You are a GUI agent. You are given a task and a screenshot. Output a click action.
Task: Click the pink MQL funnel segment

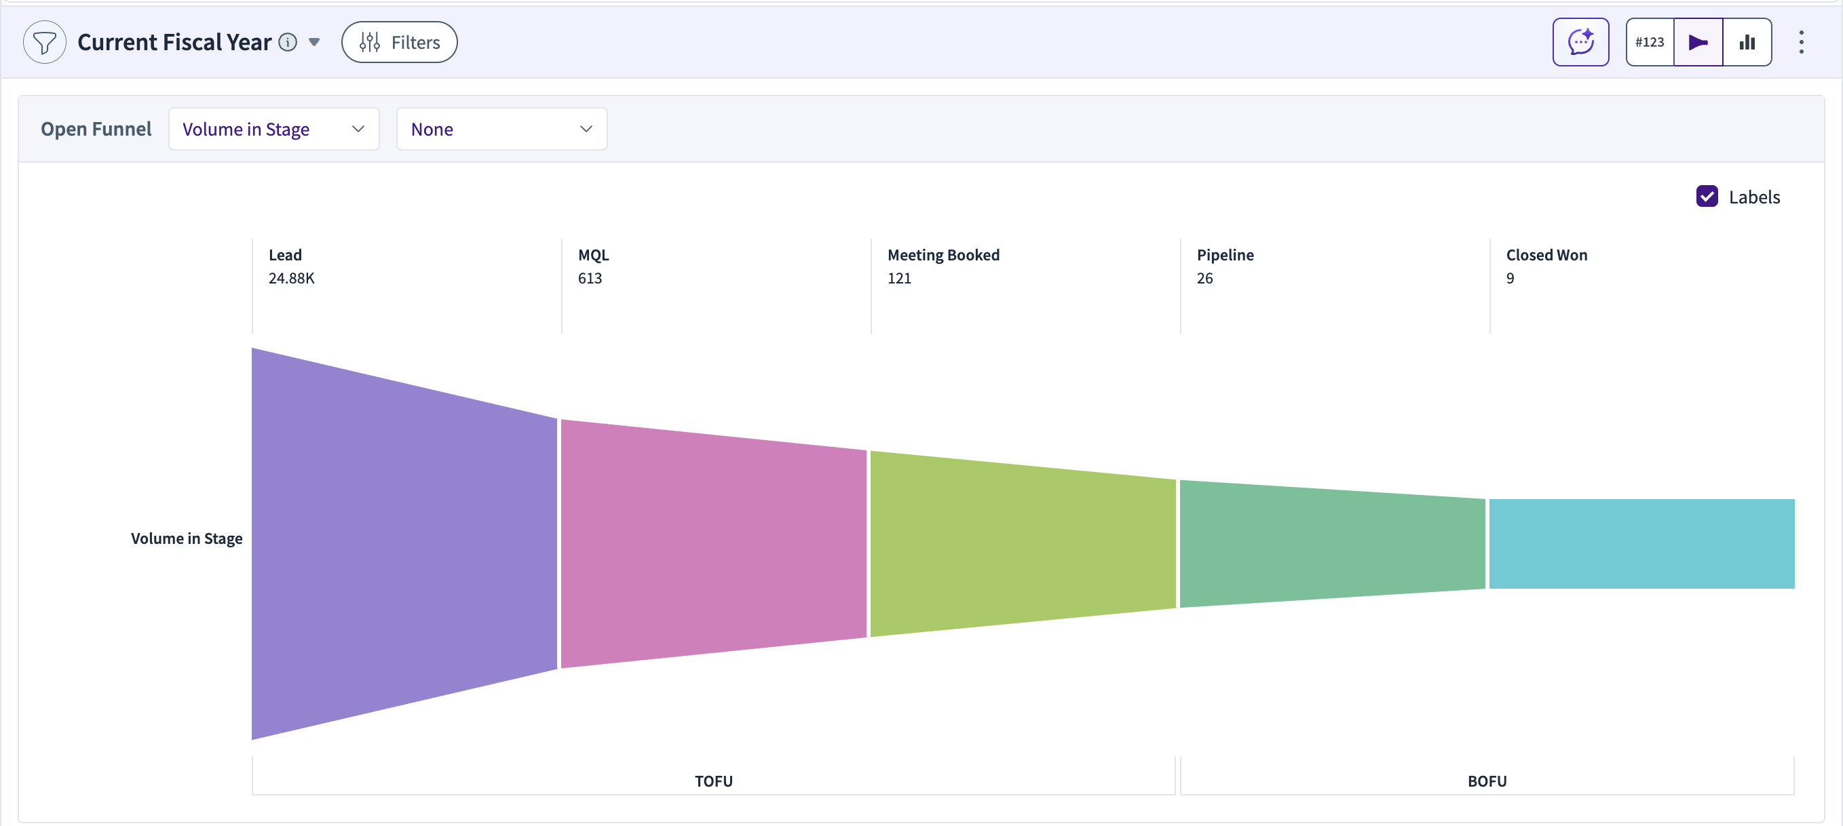(x=713, y=543)
